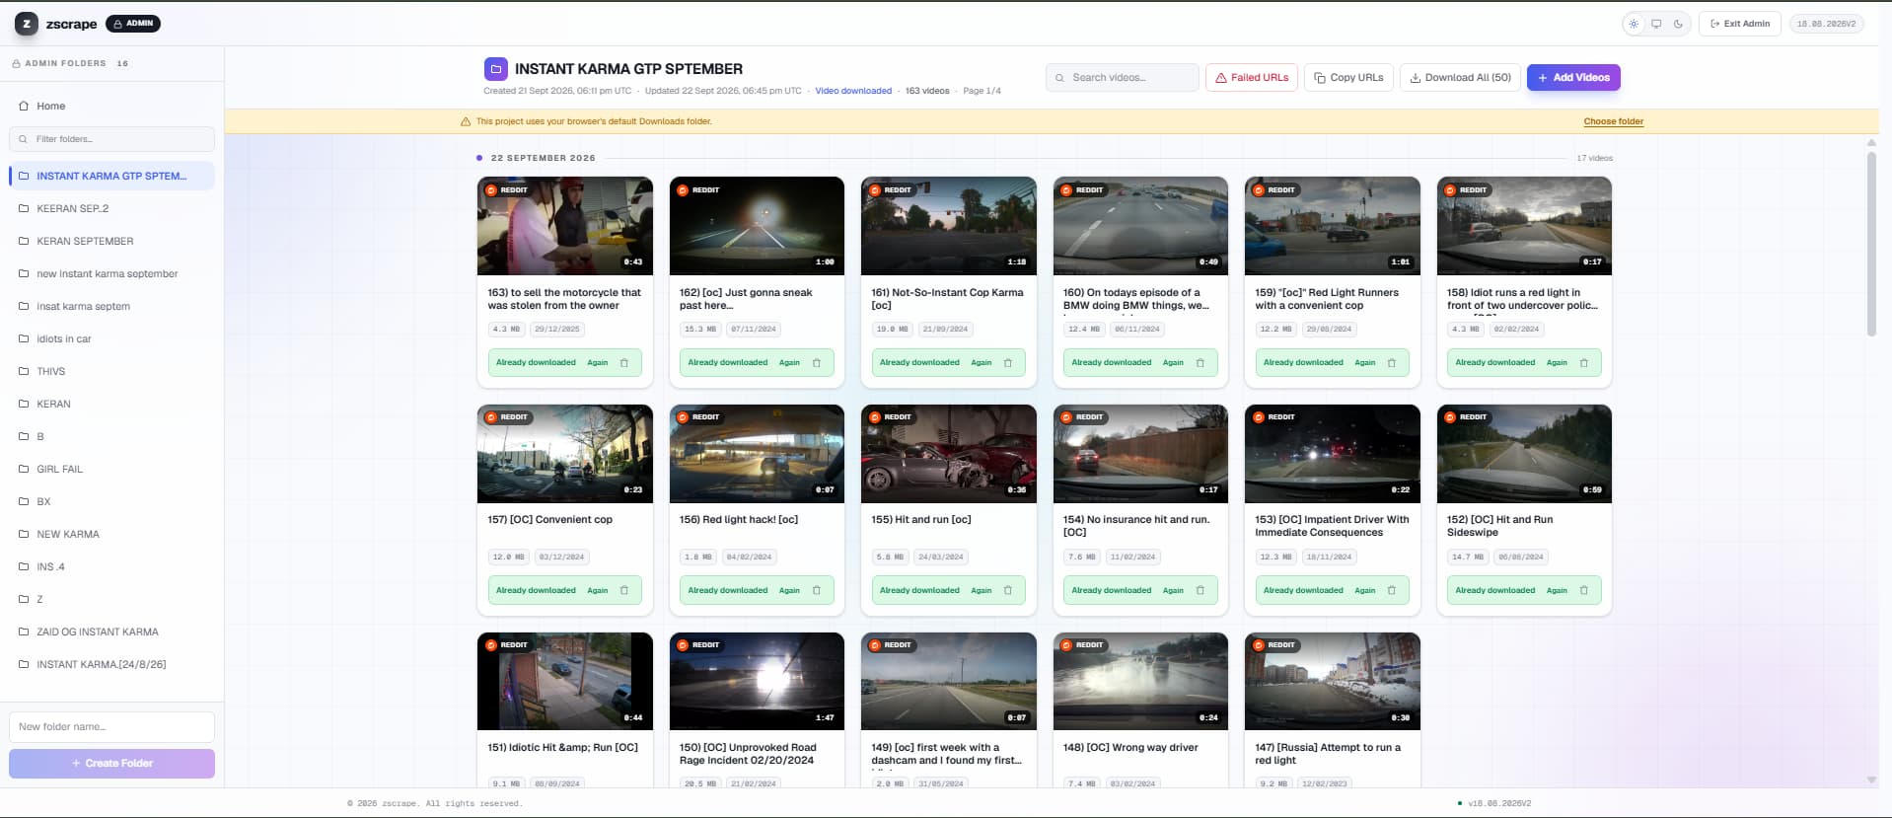The width and height of the screenshot is (1892, 818).
Task: Enable dark mode with the moon toggle
Action: tap(1678, 24)
